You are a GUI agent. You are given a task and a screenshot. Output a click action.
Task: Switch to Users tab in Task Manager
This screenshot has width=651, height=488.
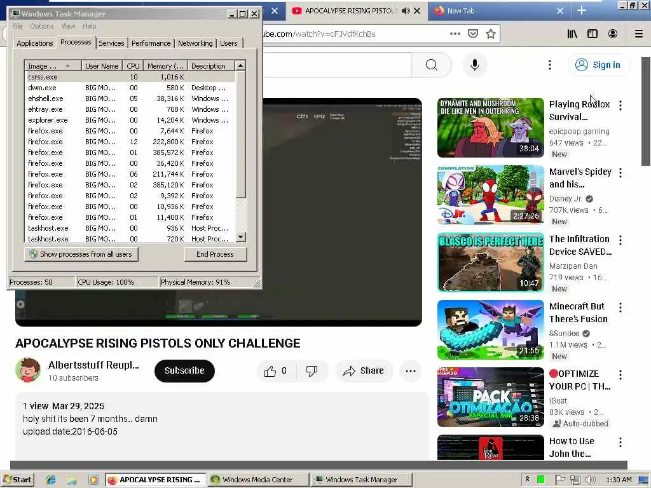pos(229,43)
